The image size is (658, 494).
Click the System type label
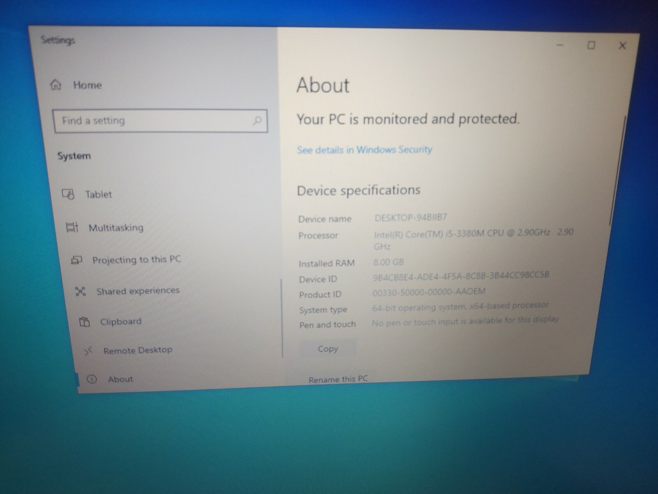tap(323, 310)
